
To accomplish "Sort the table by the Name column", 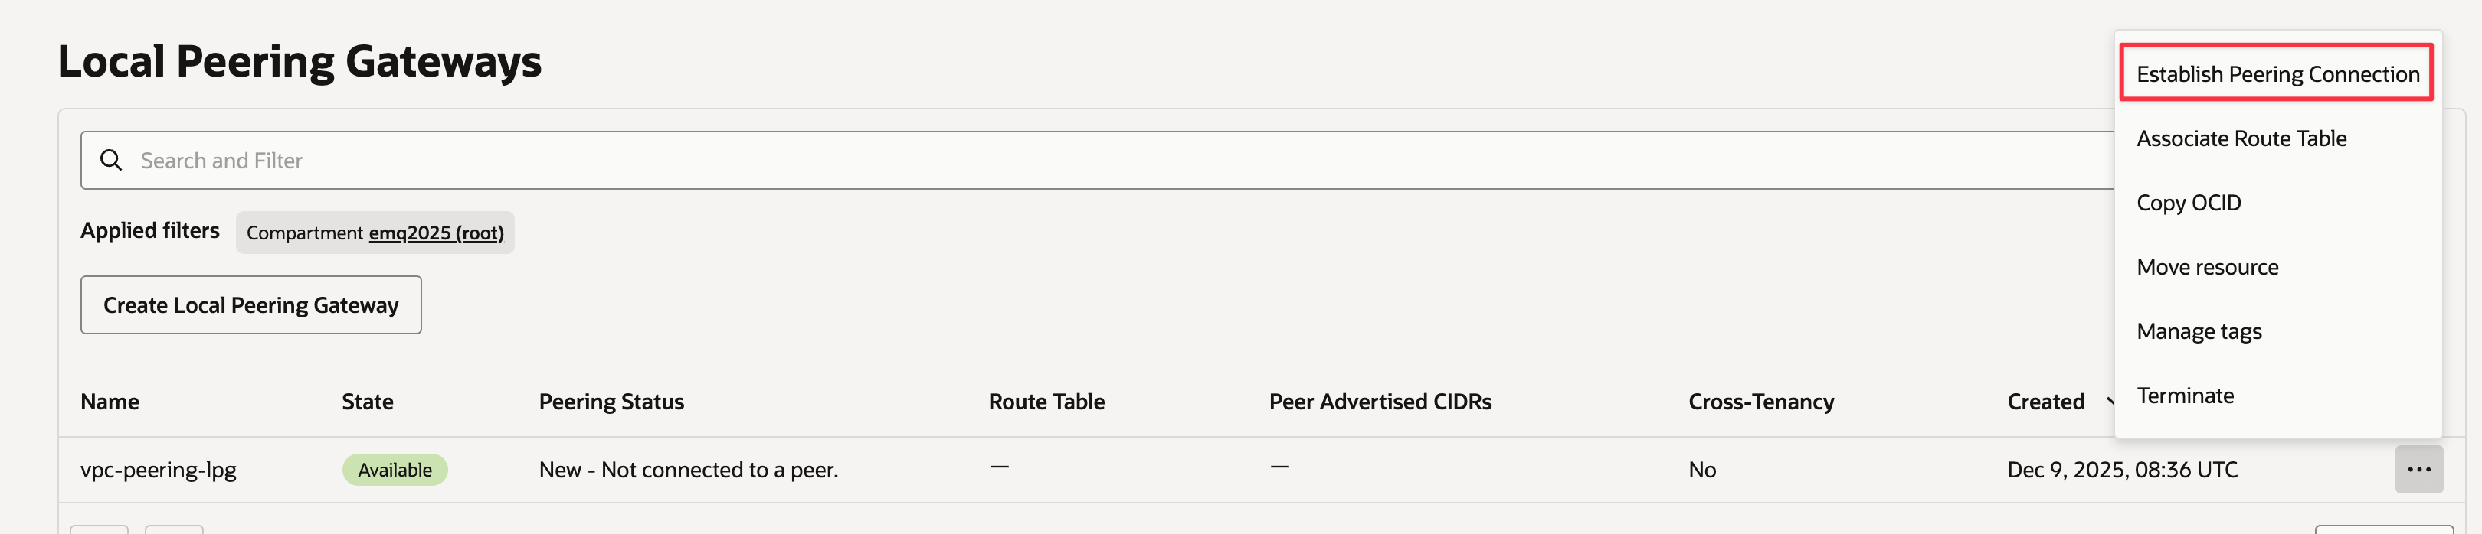I will point(109,401).
